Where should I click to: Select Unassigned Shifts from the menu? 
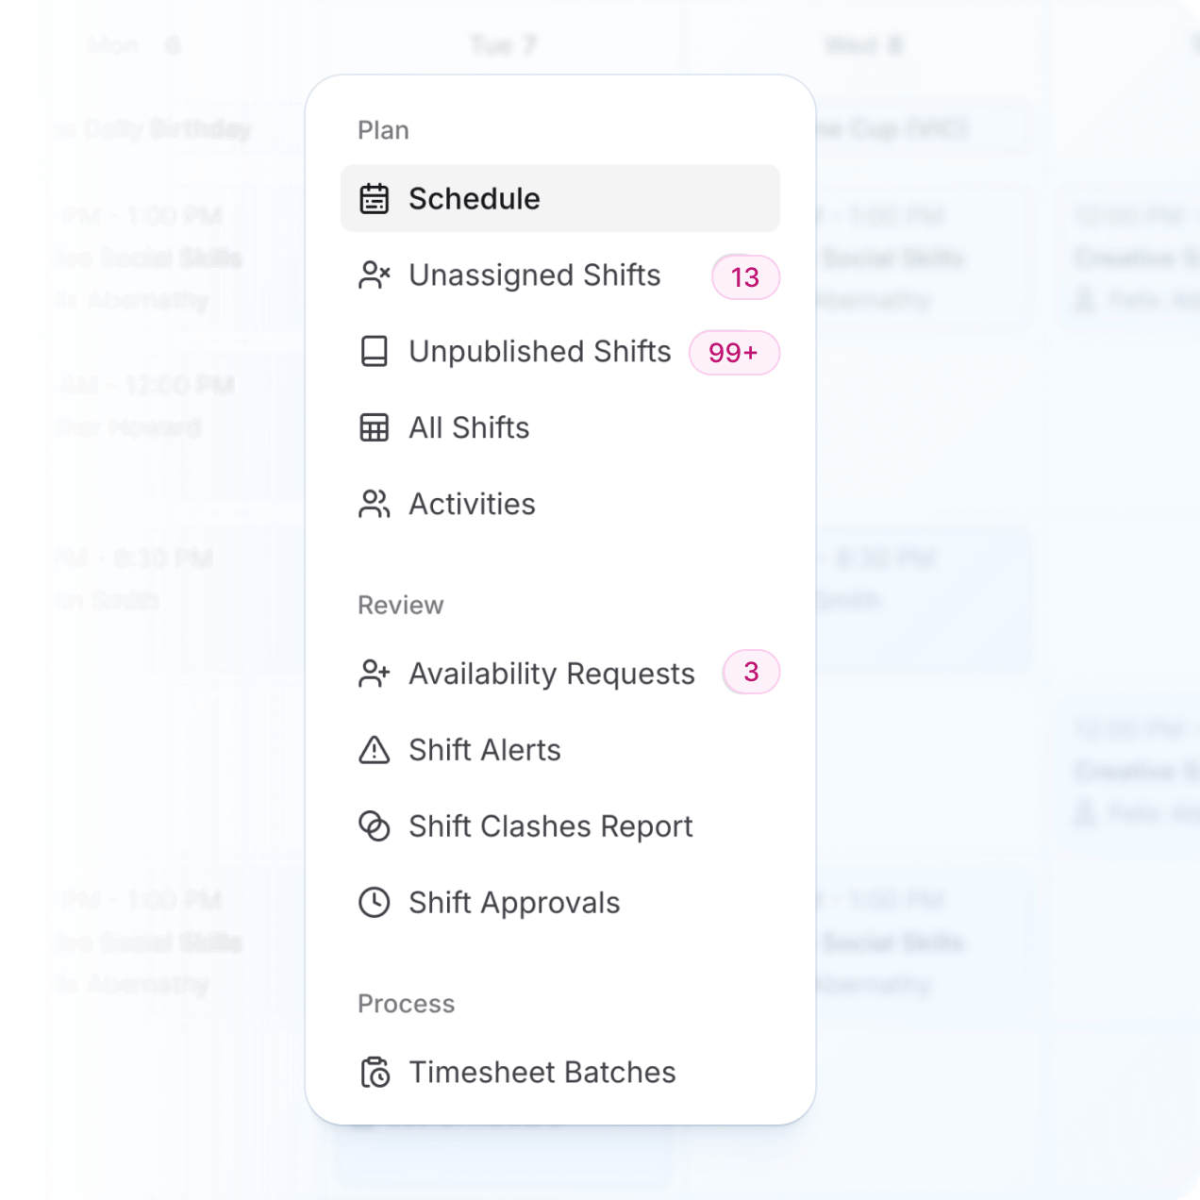pos(535,275)
